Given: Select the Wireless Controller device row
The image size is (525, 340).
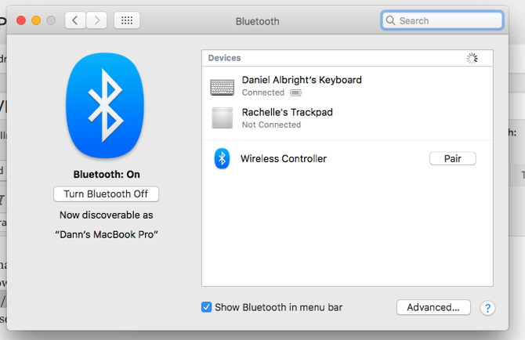Looking at the screenshot, I should tap(284, 159).
